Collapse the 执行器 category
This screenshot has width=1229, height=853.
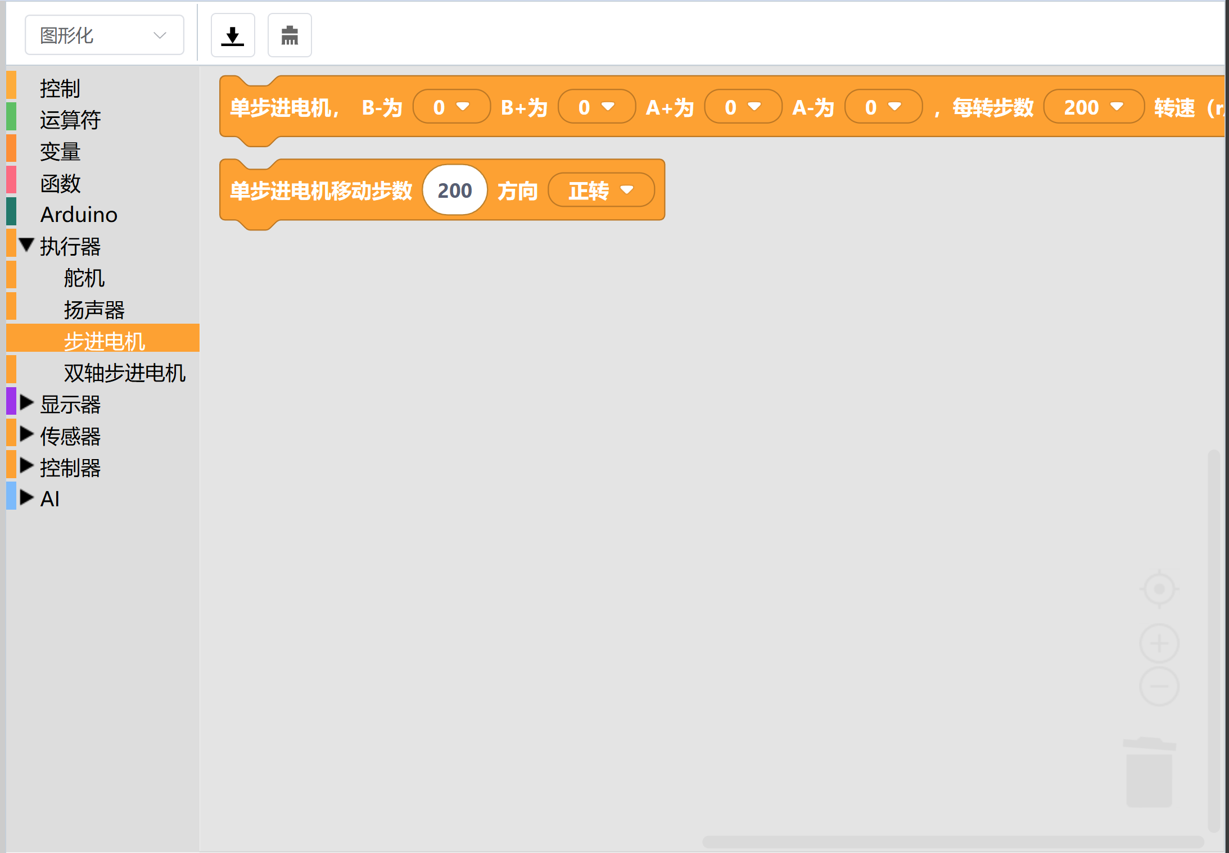pos(26,246)
